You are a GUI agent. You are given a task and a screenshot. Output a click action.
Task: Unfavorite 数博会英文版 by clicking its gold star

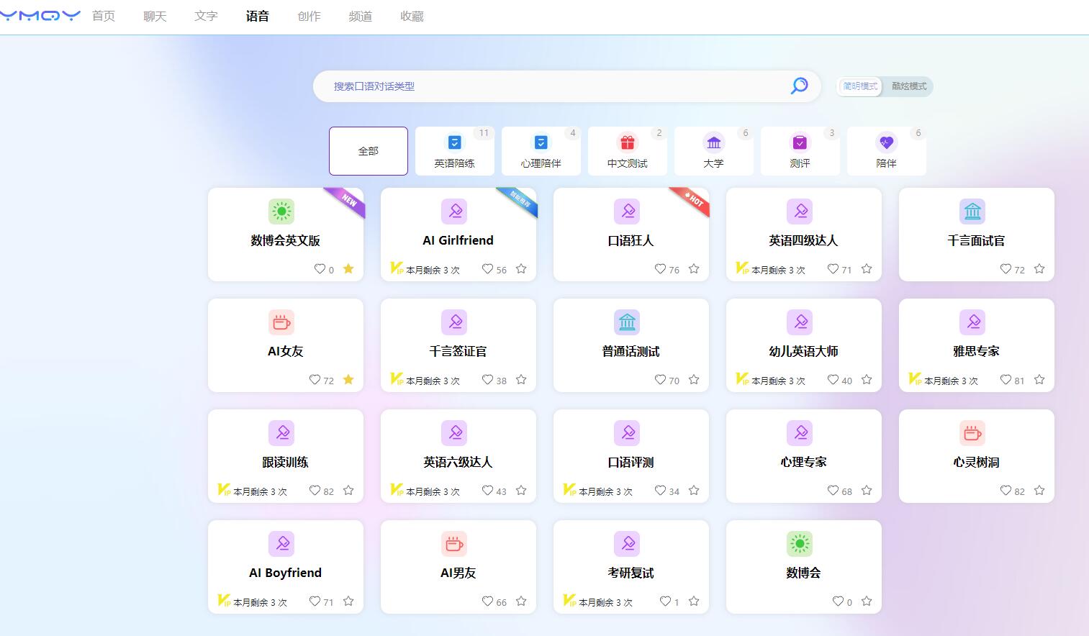348,268
